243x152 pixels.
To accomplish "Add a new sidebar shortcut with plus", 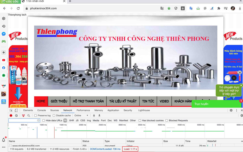I will (4, 52).
